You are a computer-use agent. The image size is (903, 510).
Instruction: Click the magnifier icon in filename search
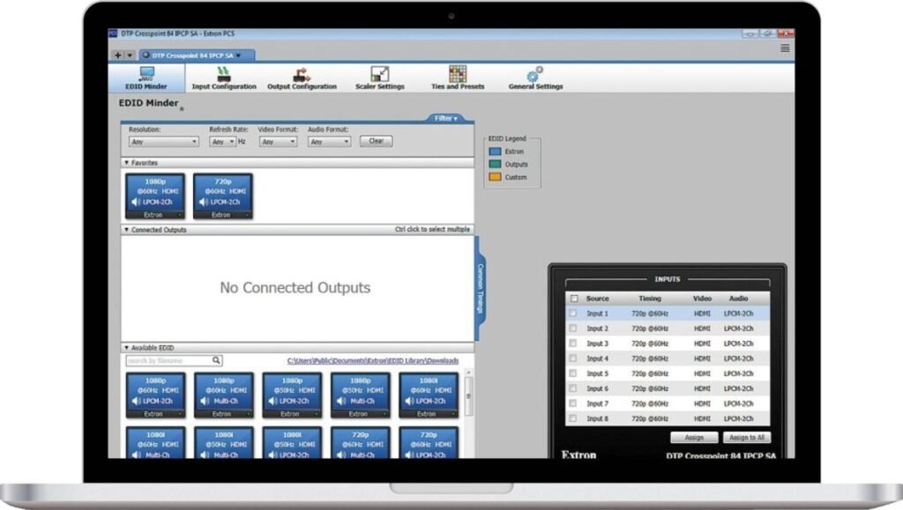point(216,360)
